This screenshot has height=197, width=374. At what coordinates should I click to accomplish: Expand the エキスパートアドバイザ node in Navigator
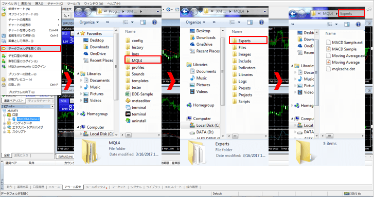pos(4,128)
